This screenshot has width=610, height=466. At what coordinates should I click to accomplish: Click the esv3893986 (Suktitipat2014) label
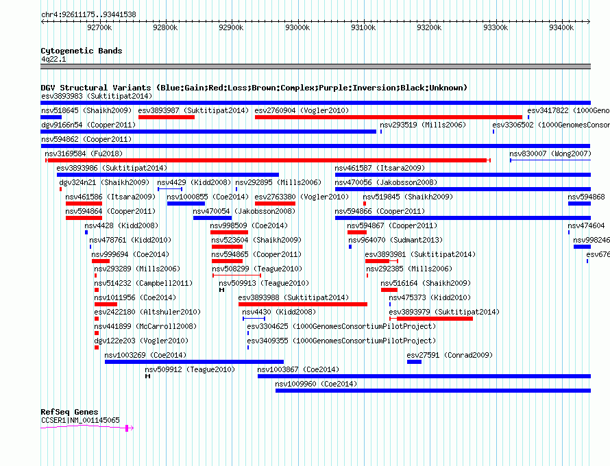point(112,168)
